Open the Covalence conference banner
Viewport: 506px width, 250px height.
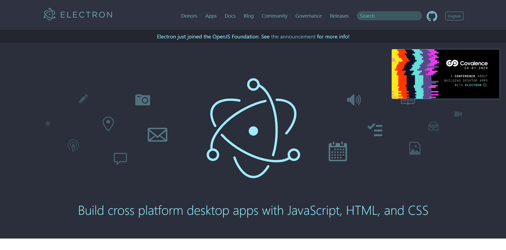click(445, 74)
